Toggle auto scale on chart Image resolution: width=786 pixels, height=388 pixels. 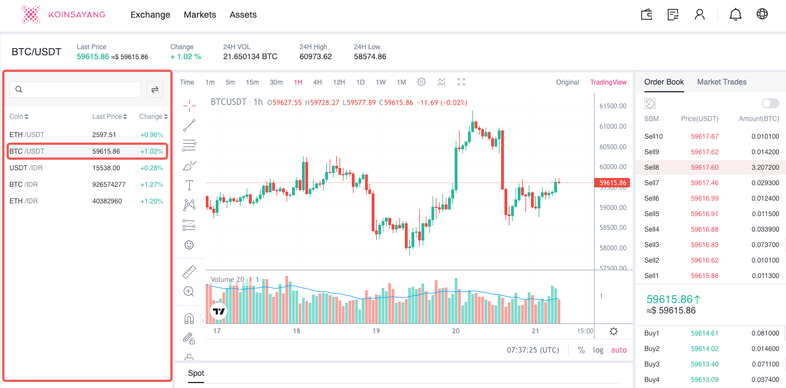point(619,350)
